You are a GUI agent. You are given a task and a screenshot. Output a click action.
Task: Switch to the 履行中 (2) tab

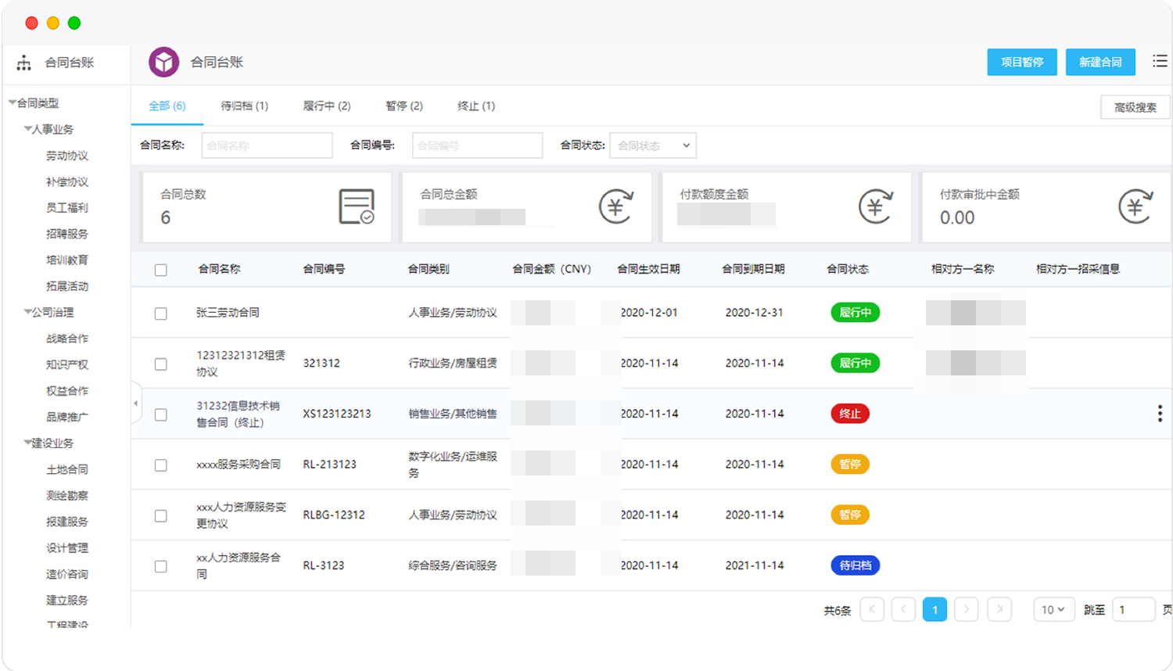327,106
